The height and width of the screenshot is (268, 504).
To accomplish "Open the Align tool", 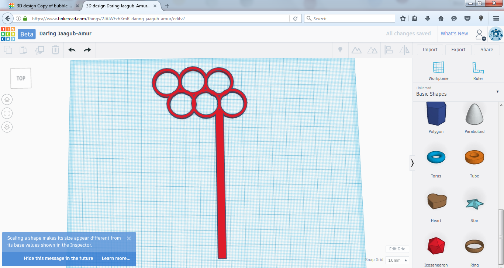I will [x=389, y=50].
